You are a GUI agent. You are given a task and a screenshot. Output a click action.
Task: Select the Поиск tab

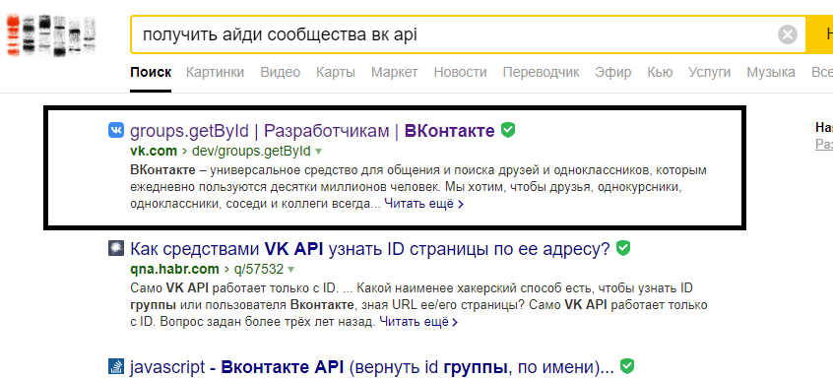click(x=151, y=72)
